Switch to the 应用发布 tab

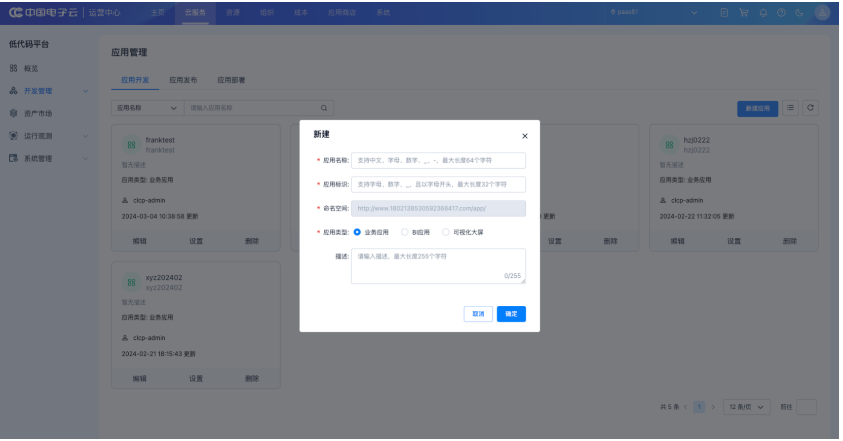pyautogui.click(x=184, y=80)
